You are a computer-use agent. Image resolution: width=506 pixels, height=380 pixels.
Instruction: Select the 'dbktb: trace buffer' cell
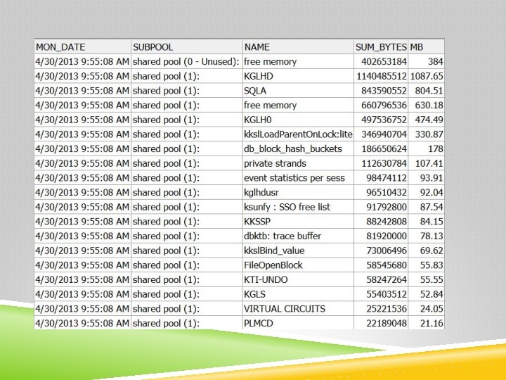[298, 236]
